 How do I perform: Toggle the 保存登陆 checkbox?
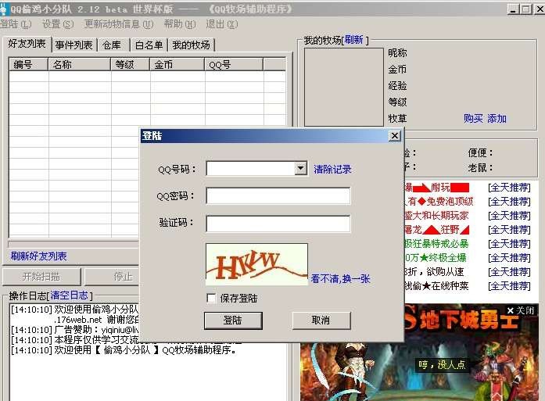coord(211,298)
